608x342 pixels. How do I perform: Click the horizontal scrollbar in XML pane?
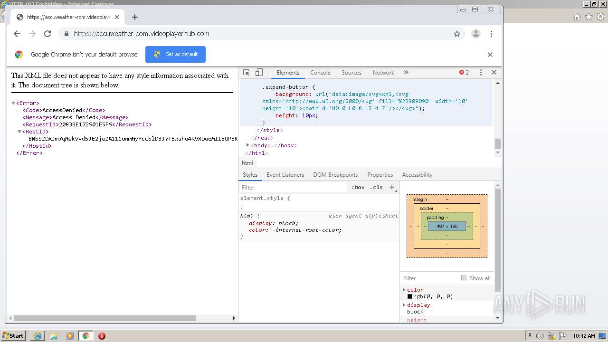(105, 318)
